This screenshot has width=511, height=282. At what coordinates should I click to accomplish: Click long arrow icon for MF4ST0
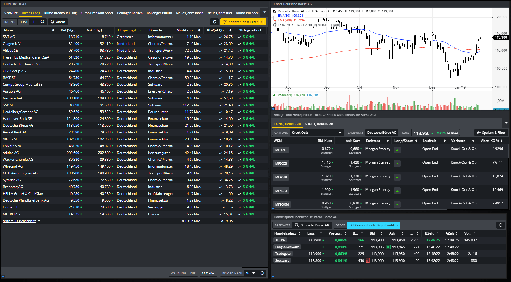(x=397, y=177)
